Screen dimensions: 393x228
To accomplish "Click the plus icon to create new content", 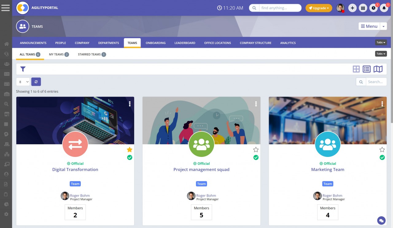I will tap(352, 8).
